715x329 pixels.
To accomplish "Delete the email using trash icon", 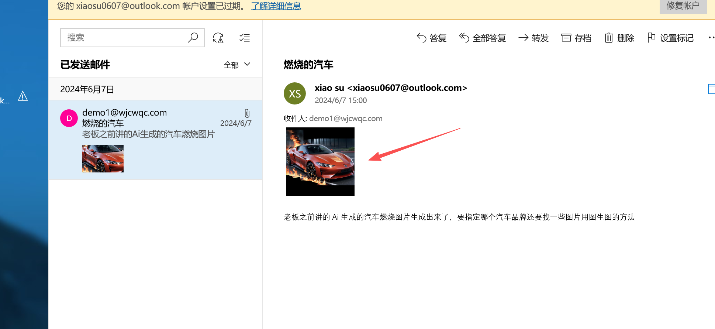I will coord(619,38).
